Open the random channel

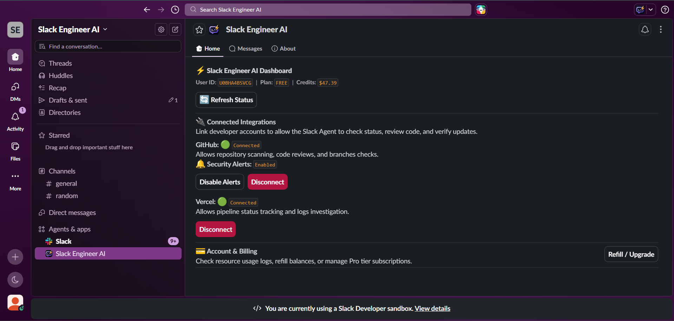[108, 196]
